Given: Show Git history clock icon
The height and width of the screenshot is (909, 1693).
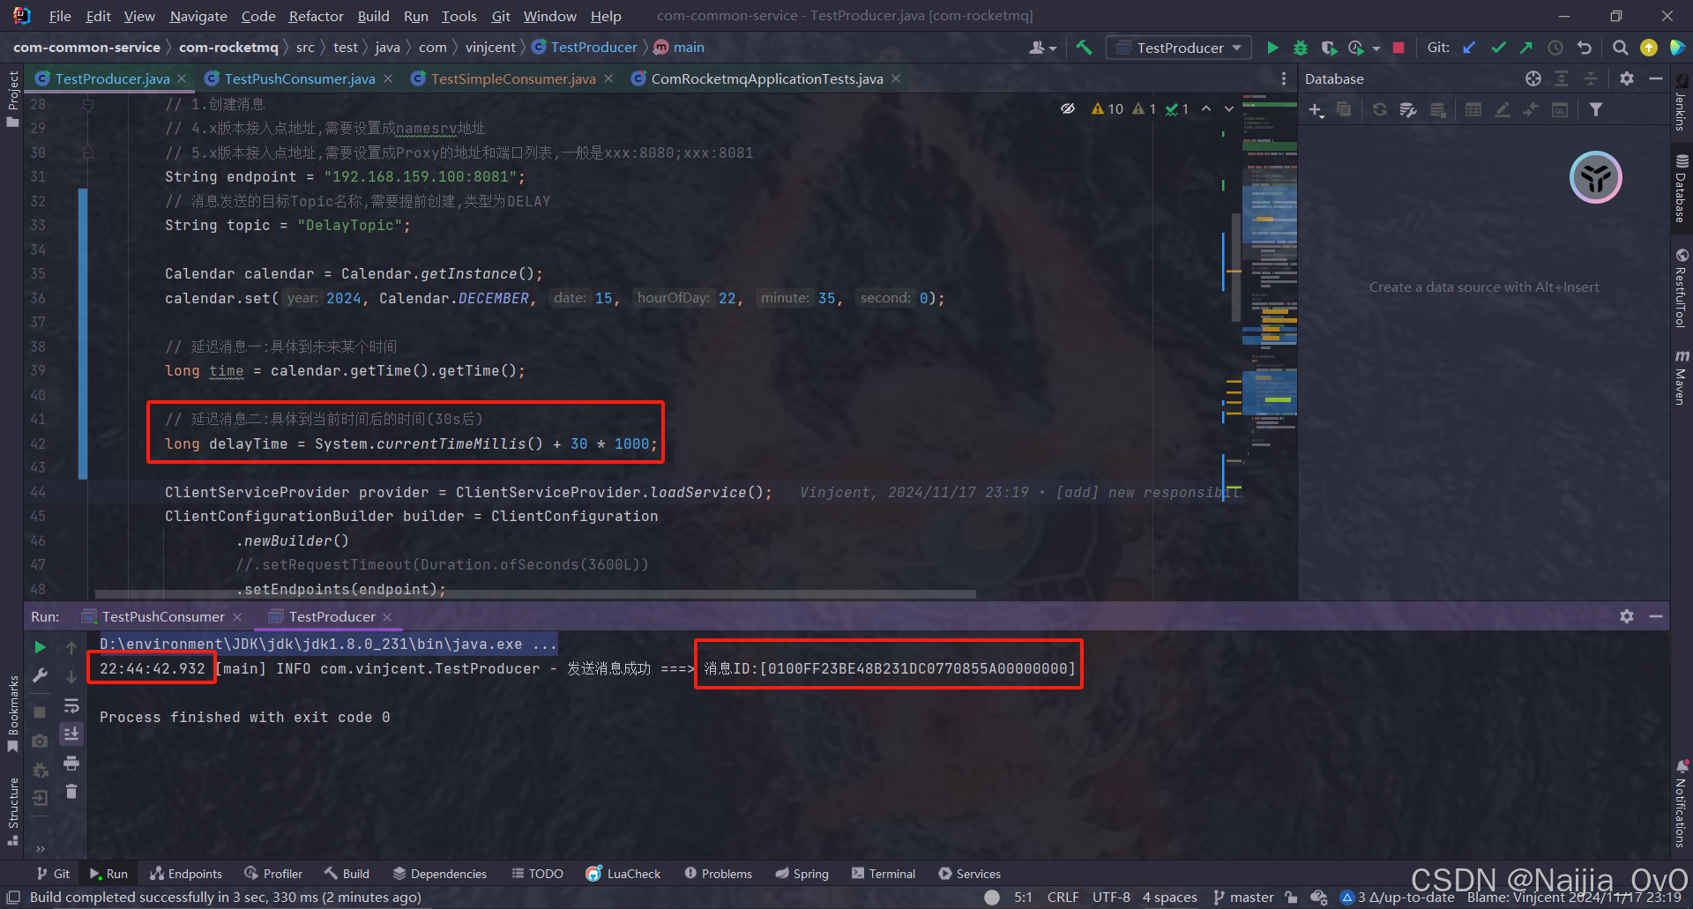Looking at the screenshot, I should point(1555,48).
